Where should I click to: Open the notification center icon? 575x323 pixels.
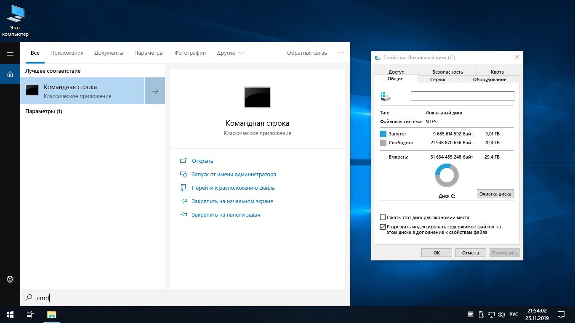pyautogui.click(x=561, y=314)
